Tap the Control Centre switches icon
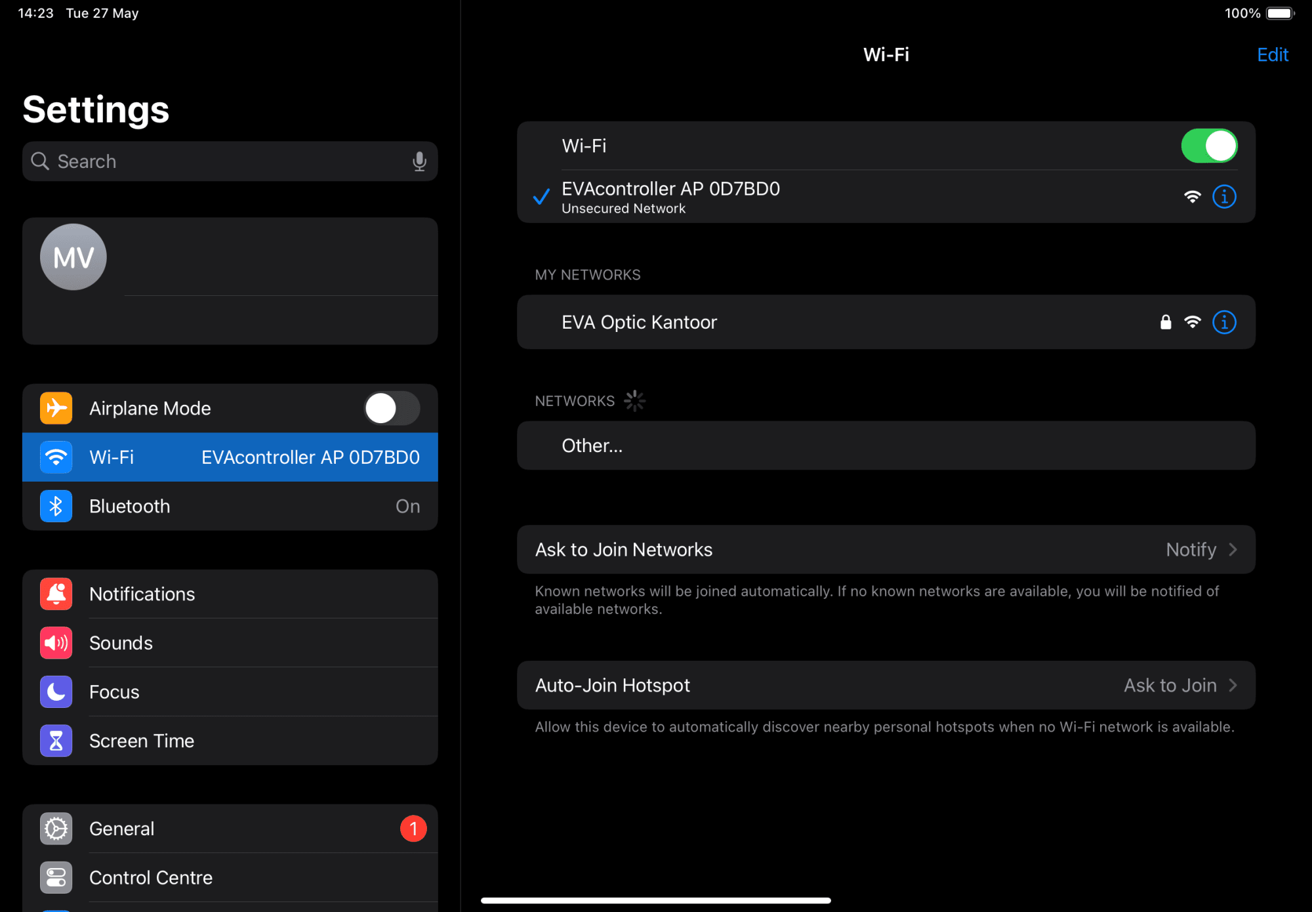Viewport: 1312px width, 912px height. pos(56,878)
